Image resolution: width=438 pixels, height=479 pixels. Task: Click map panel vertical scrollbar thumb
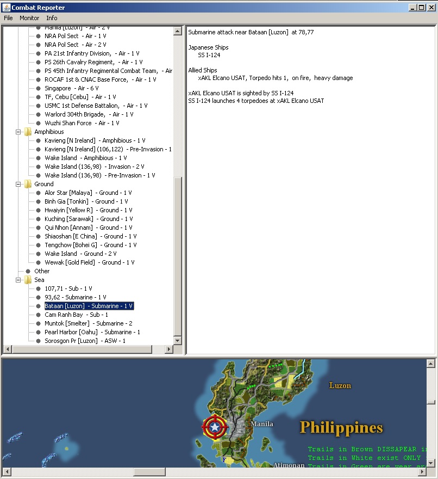[431, 402]
